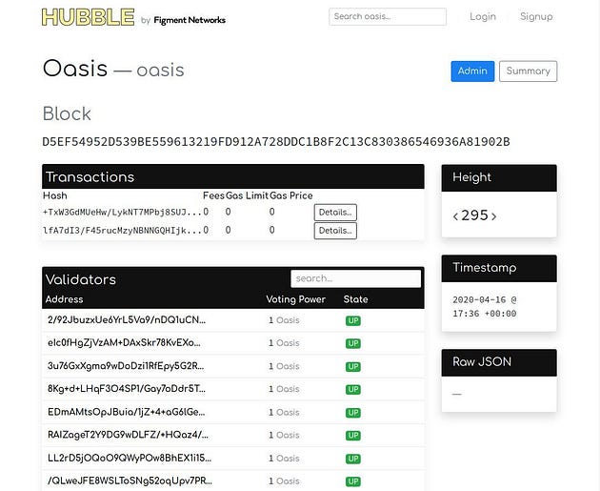
Task: Click voting power of validator 2/92JbuzxUe6YrL5Va9
Action: (x=284, y=320)
